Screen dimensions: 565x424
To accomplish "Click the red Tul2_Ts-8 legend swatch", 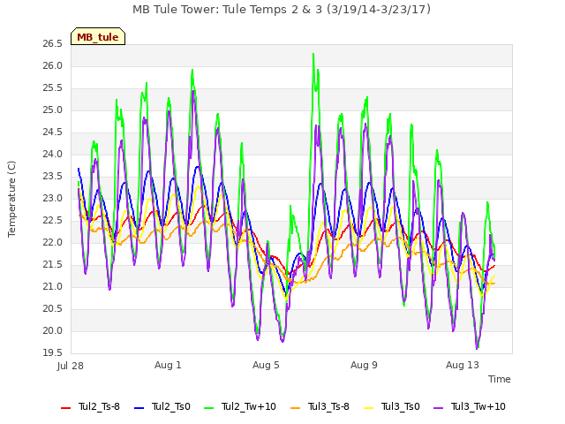I will [x=66, y=408].
